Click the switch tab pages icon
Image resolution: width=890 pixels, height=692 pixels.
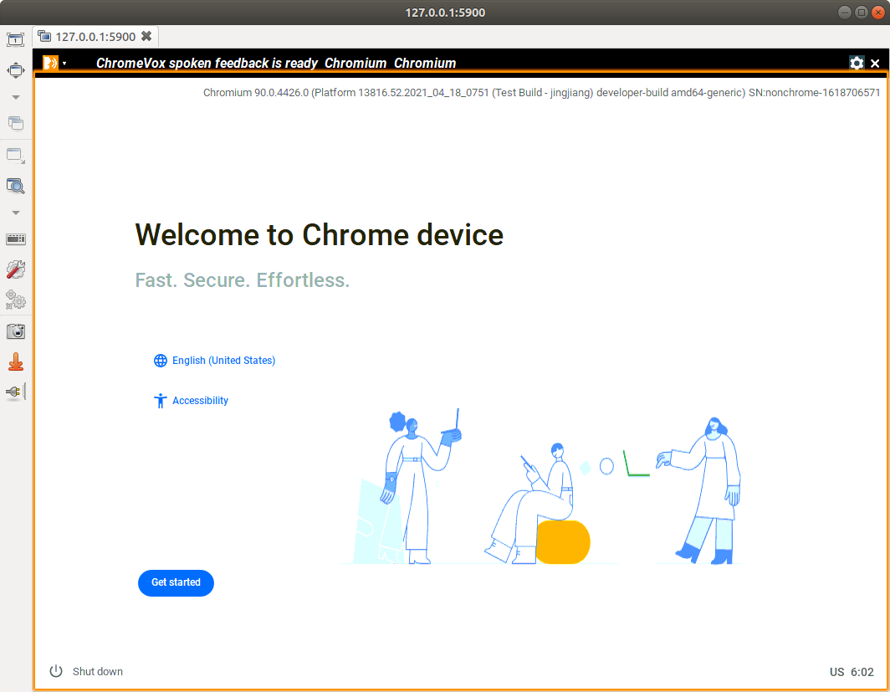point(15,123)
